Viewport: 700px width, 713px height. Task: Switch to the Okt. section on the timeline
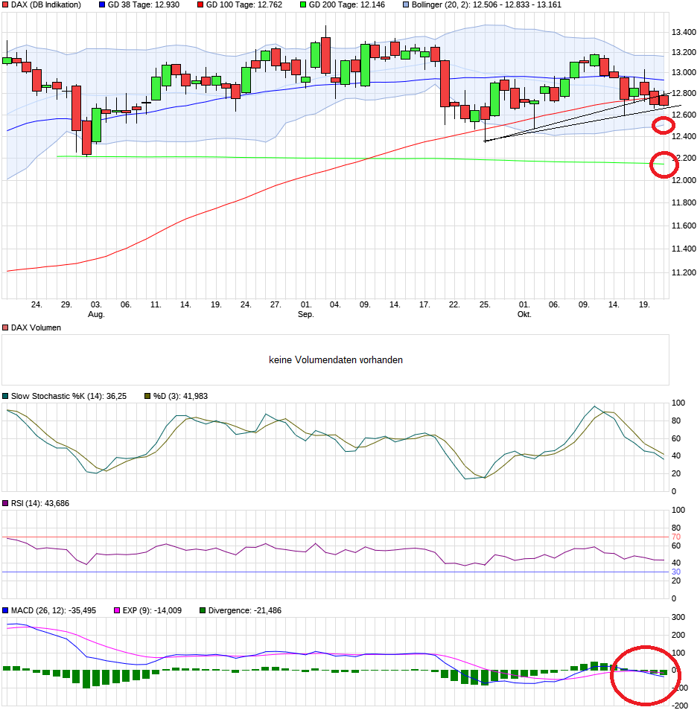point(524,313)
